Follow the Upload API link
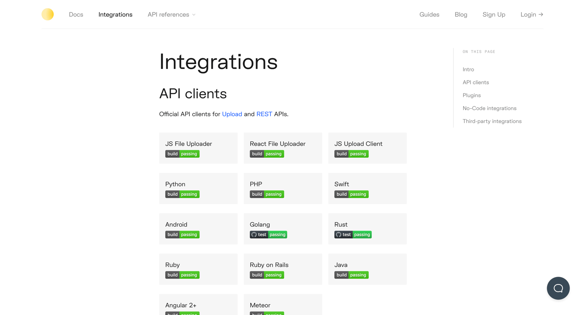The height and width of the screenshot is (315, 585). pos(232,114)
